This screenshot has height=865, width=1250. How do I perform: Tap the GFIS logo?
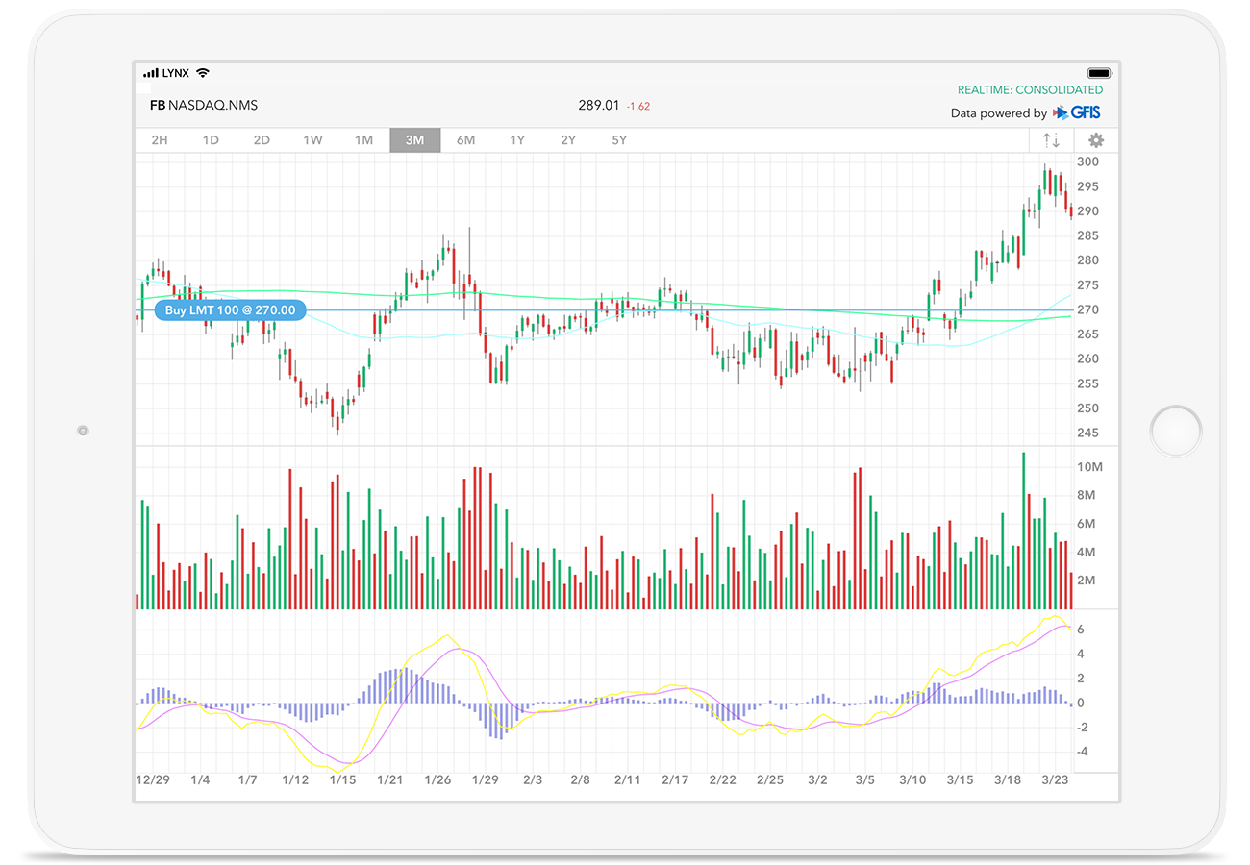[1076, 112]
